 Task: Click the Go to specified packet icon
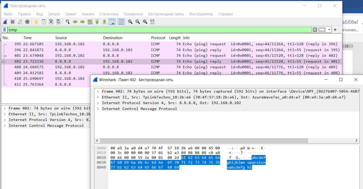pos(90,22)
